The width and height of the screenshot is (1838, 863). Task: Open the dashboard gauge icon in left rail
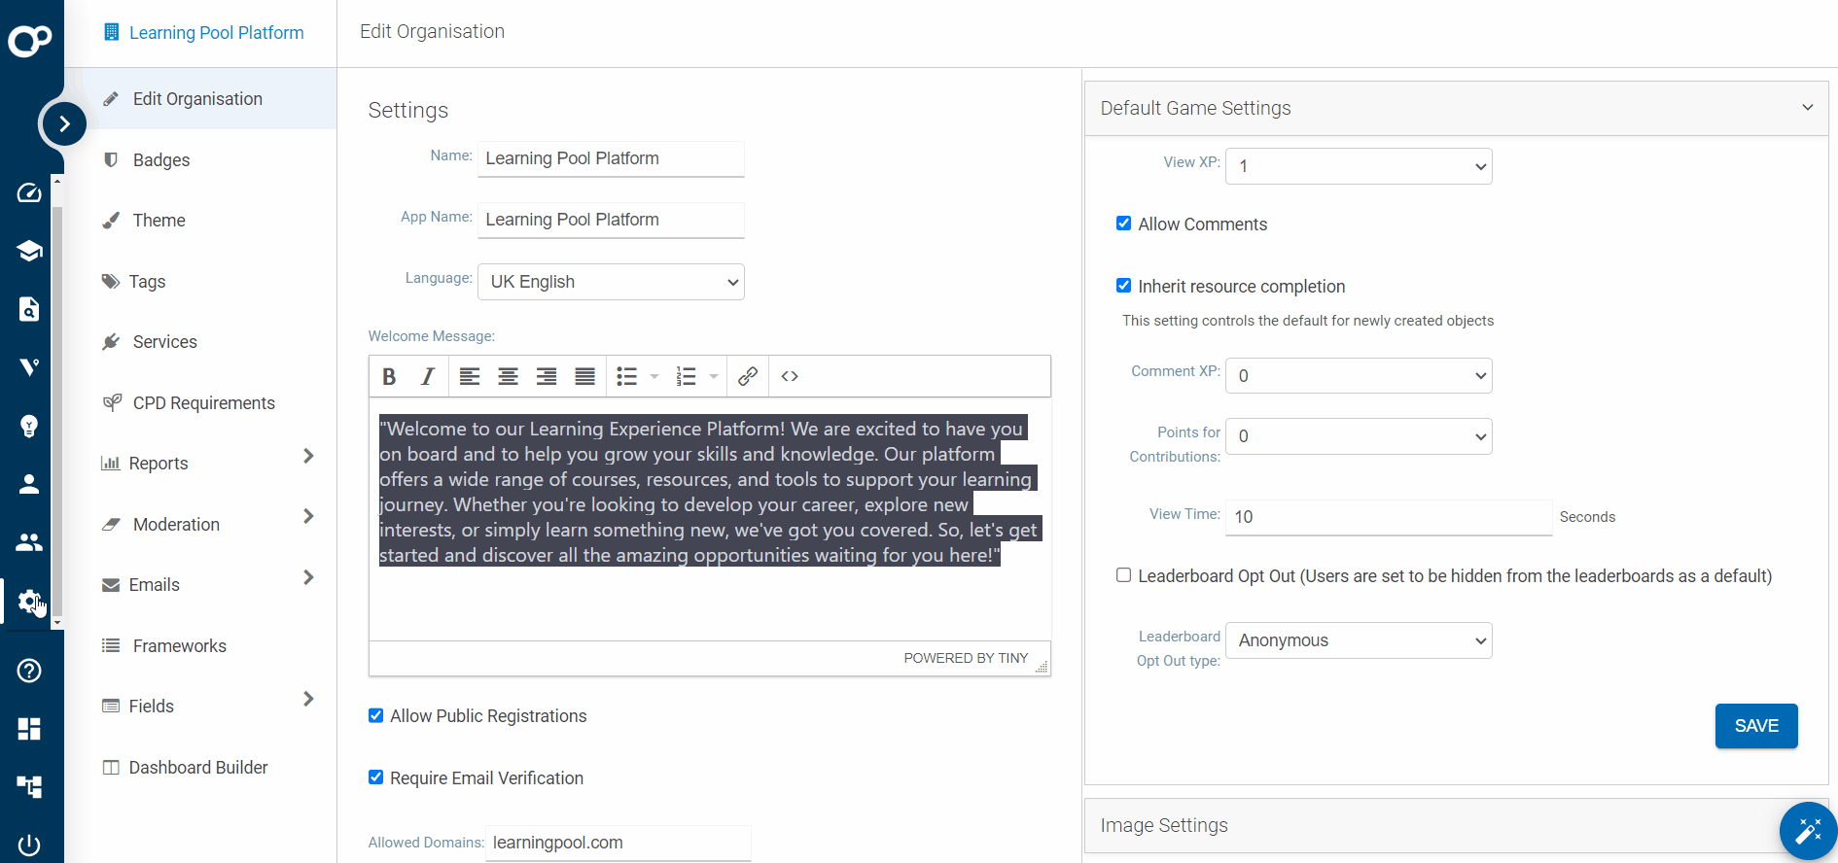pos(29,192)
